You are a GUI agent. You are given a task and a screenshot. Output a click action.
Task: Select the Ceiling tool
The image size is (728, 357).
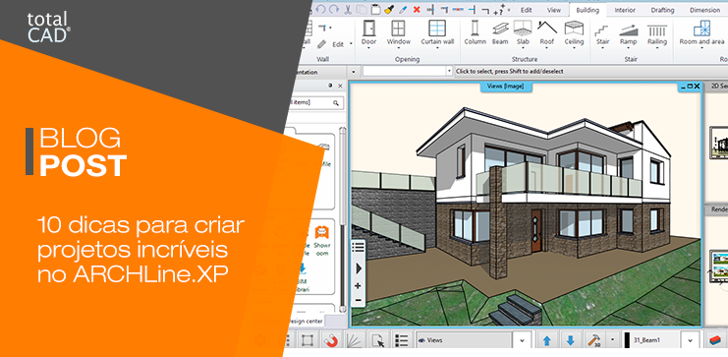click(x=574, y=32)
